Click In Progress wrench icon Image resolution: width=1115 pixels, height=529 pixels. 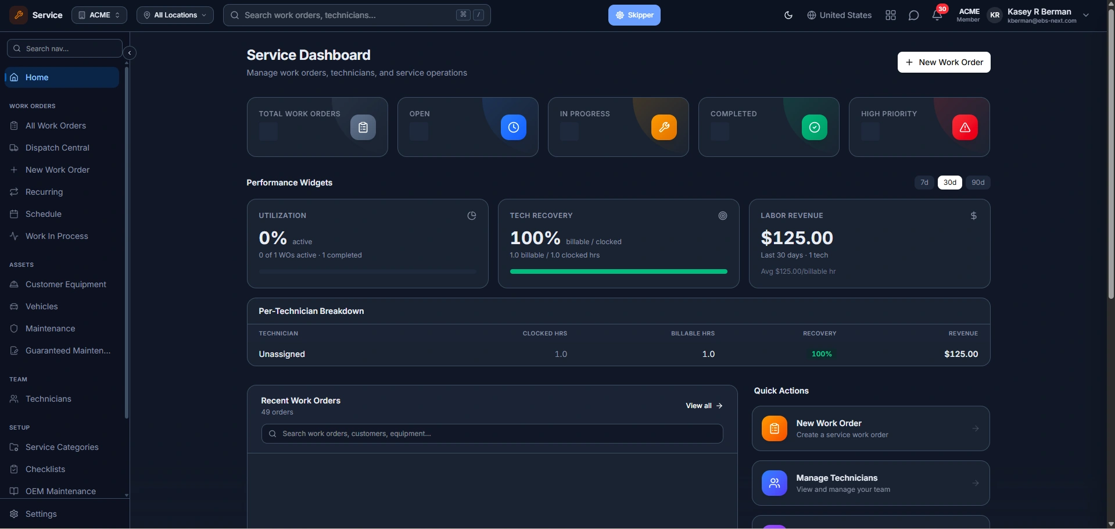point(664,127)
